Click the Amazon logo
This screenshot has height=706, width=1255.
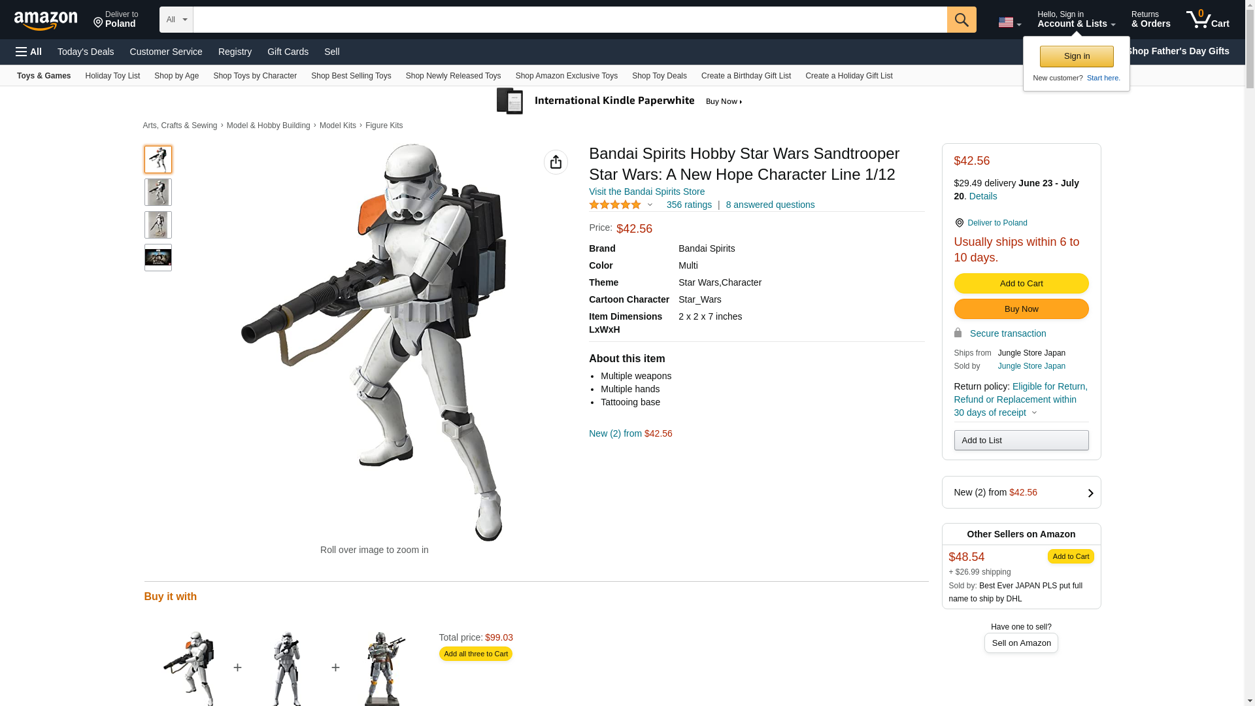[x=46, y=20]
